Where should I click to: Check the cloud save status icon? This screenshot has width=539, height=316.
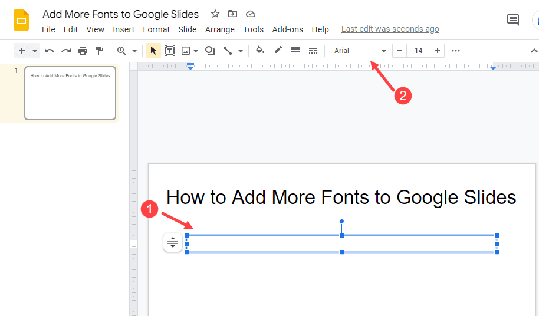click(251, 14)
